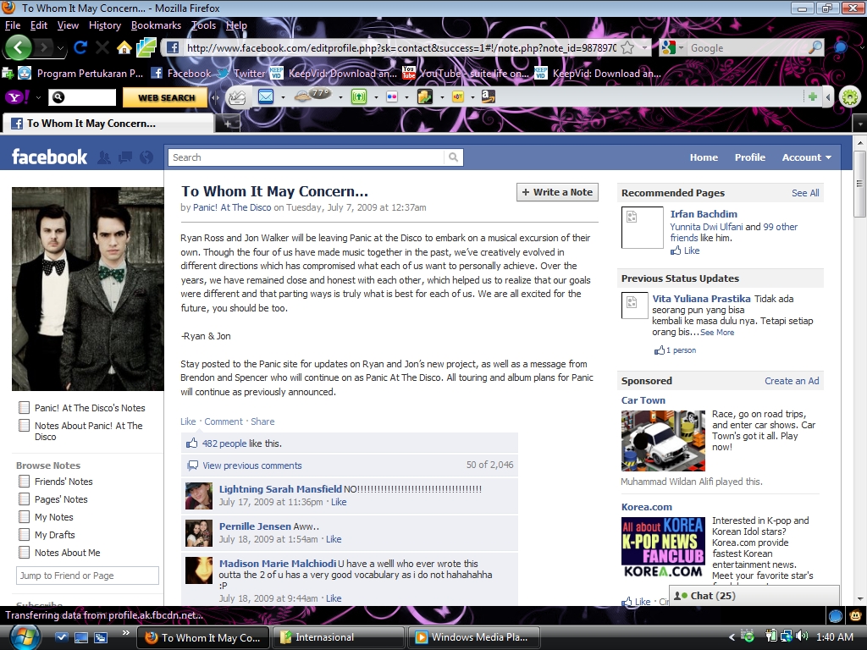Open the eBay toolbar icon

click(458, 96)
